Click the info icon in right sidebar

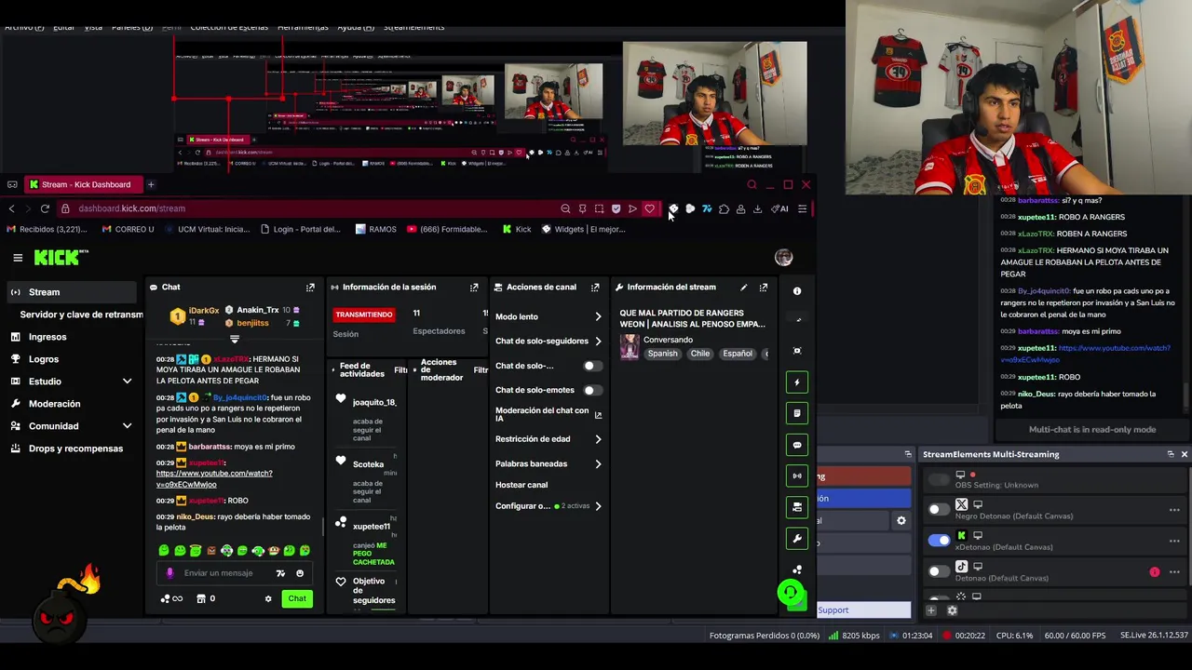pyautogui.click(x=797, y=291)
